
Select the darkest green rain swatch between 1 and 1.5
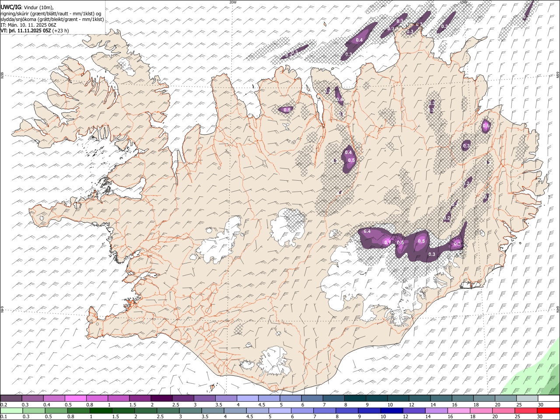(x=101, y=410)
